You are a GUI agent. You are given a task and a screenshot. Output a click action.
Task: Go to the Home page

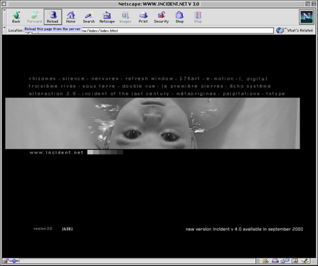[x=71, y=17]
